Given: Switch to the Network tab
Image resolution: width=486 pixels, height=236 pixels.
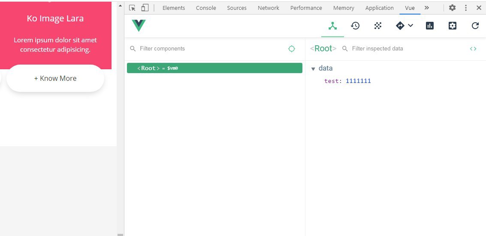Looking at the screenshot, I should pyautogui.click(x=269, y=8).
